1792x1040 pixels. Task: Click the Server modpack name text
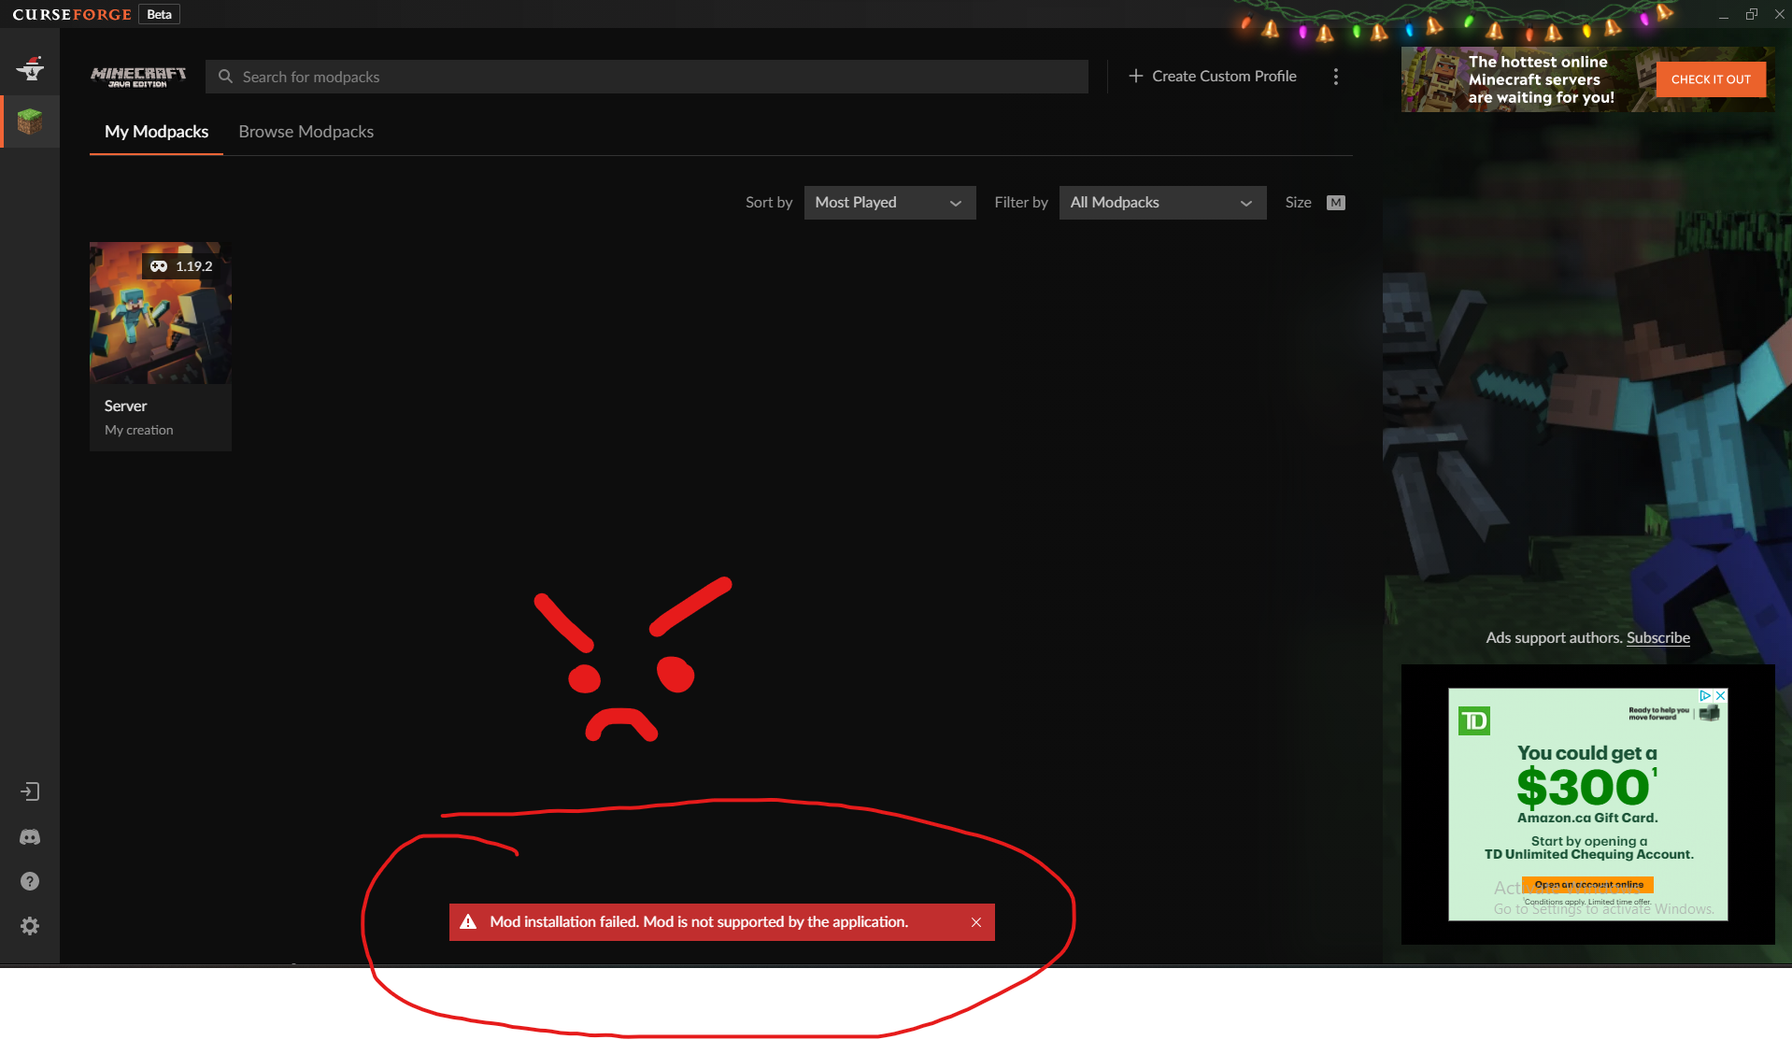(x=125, y=406)
